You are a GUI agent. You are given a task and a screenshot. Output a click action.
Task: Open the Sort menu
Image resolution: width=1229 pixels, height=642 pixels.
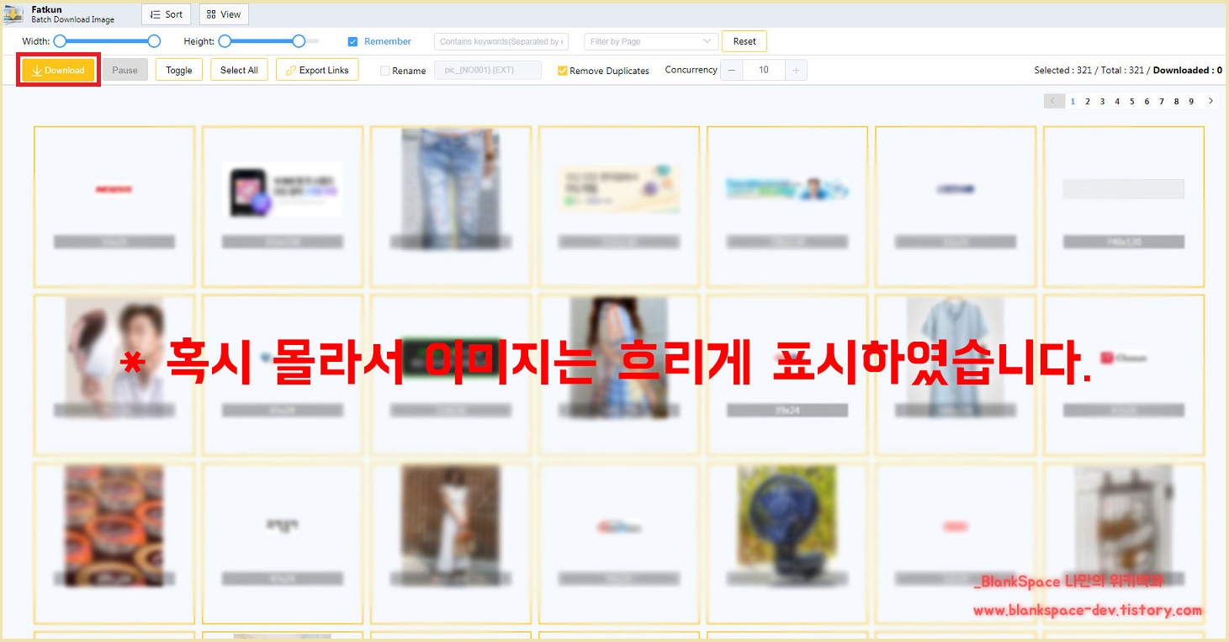point(166,14)
